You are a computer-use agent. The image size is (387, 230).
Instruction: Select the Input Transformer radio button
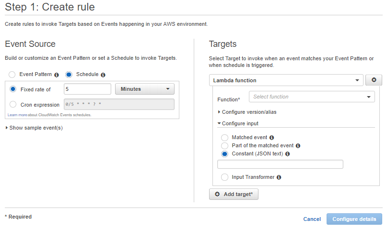point(224,177)
